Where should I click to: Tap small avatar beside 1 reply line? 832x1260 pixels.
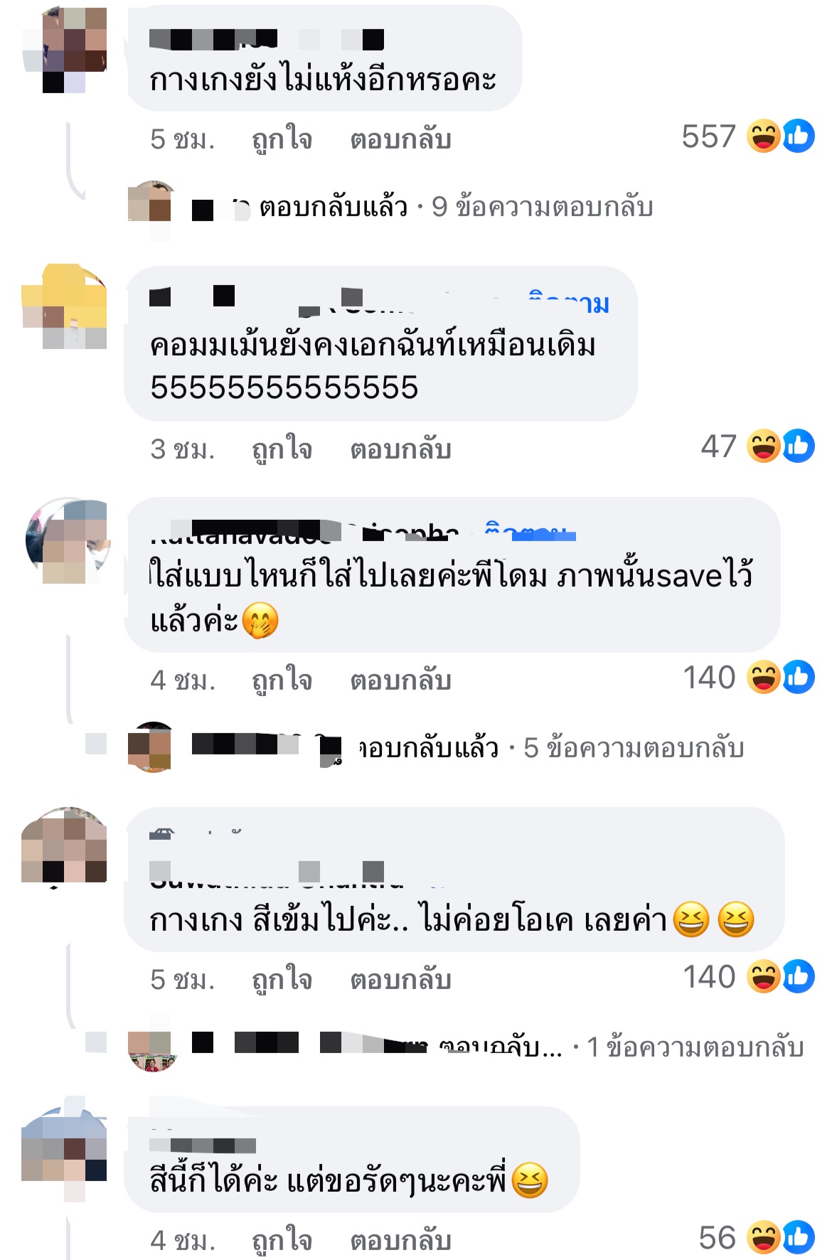[x=150, y=1048]
